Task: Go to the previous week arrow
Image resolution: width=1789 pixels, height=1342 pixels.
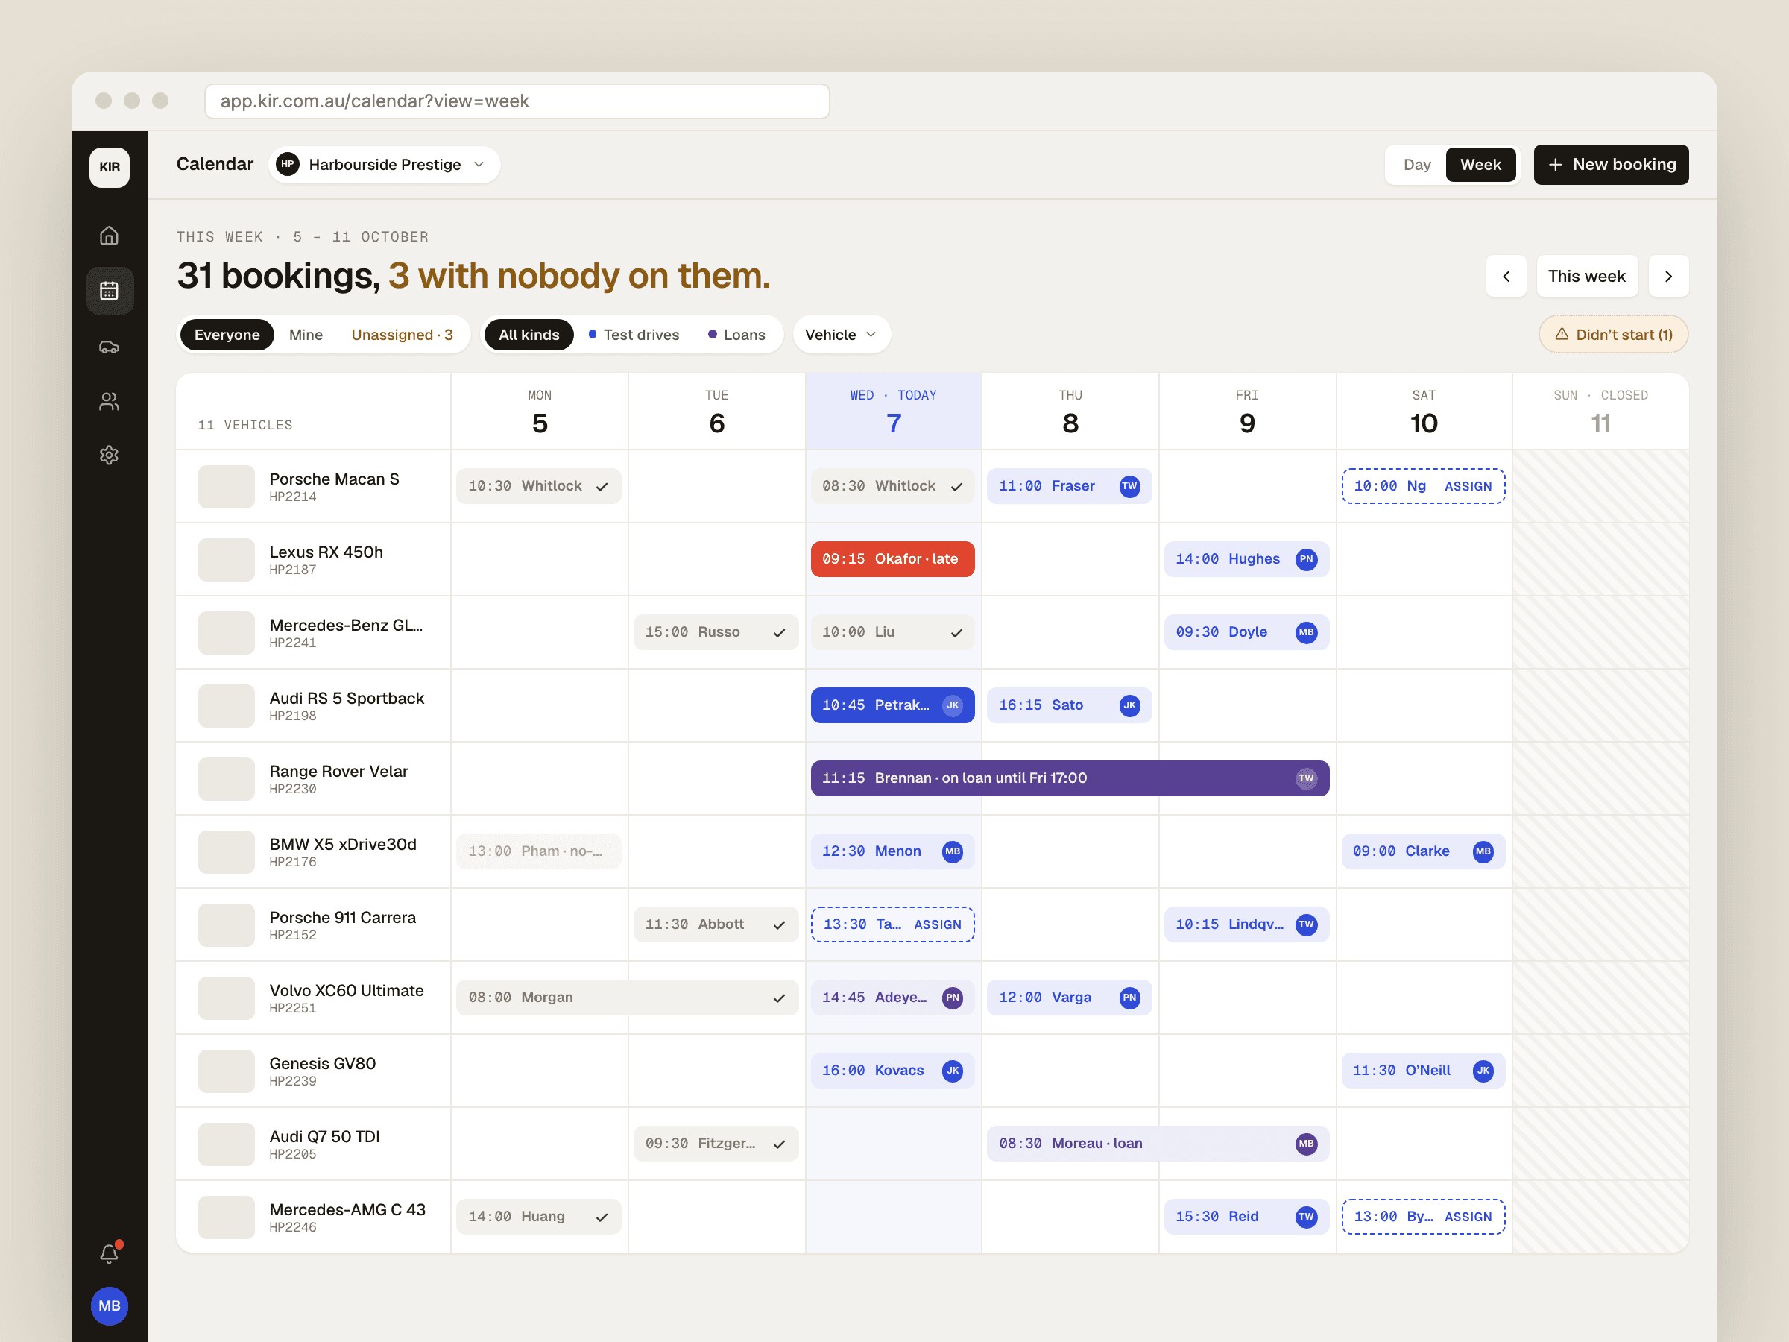Action: [1506, 276]
